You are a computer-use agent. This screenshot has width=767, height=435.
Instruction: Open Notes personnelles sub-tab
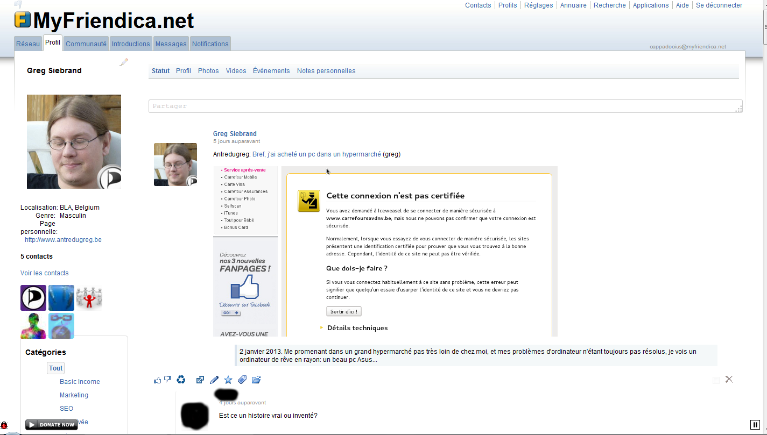326,71
